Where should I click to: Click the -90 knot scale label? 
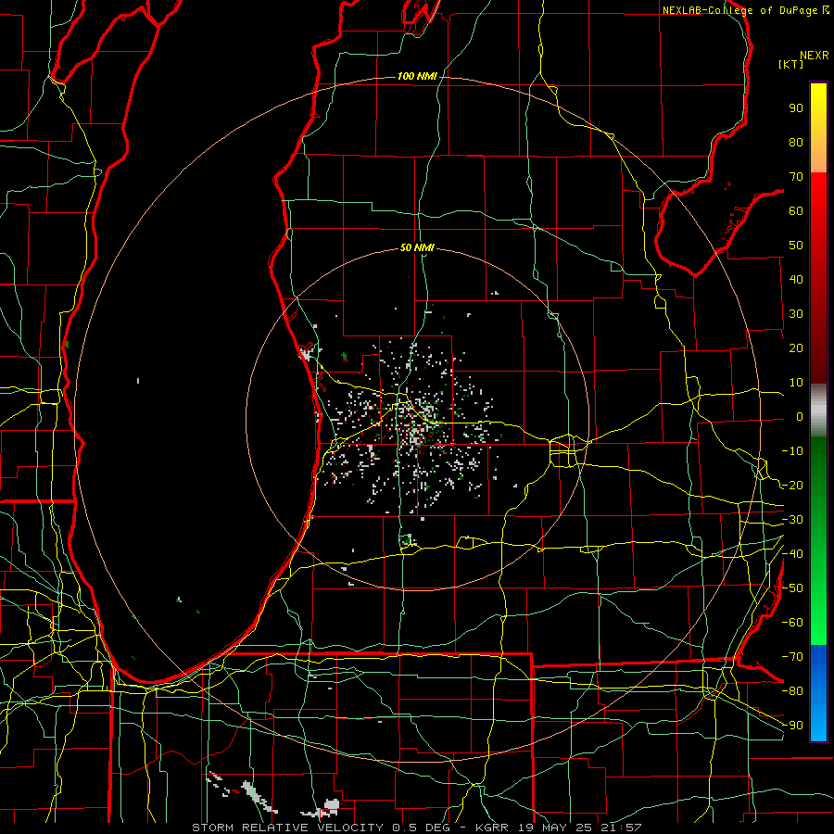(792, 725)
